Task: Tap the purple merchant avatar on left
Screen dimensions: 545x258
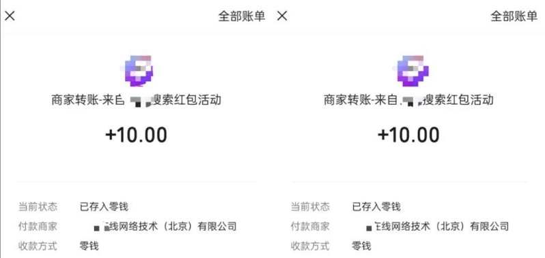Action: pyautogui.click(x=139, y=71)
